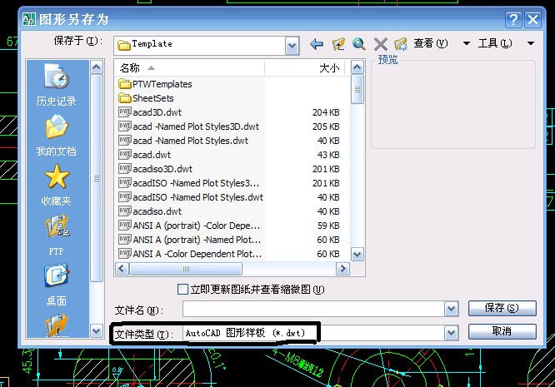Click places sidebar scroll down arrow
555x387 pixels.
97,331
